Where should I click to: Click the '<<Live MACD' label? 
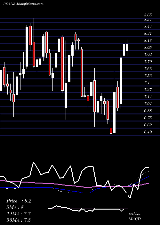(135, 217)
